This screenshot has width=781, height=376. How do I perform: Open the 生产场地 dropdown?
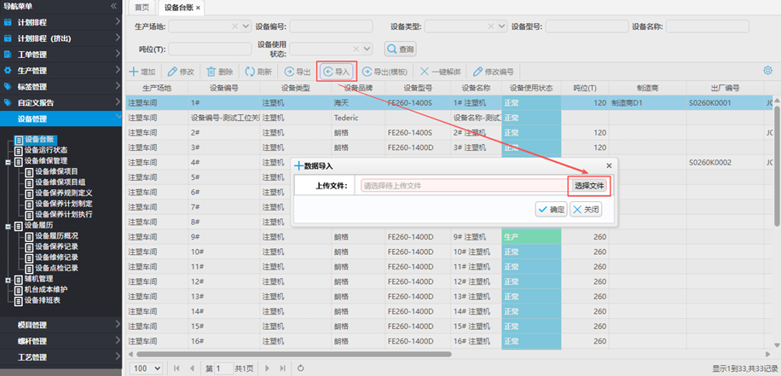[x=245, y=26]
